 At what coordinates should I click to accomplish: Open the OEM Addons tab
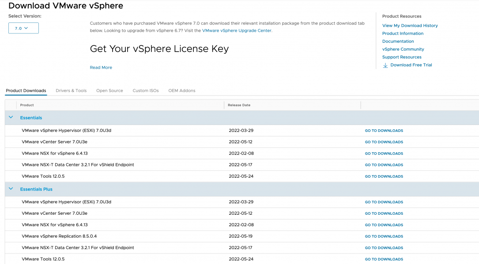pos(182,91)
